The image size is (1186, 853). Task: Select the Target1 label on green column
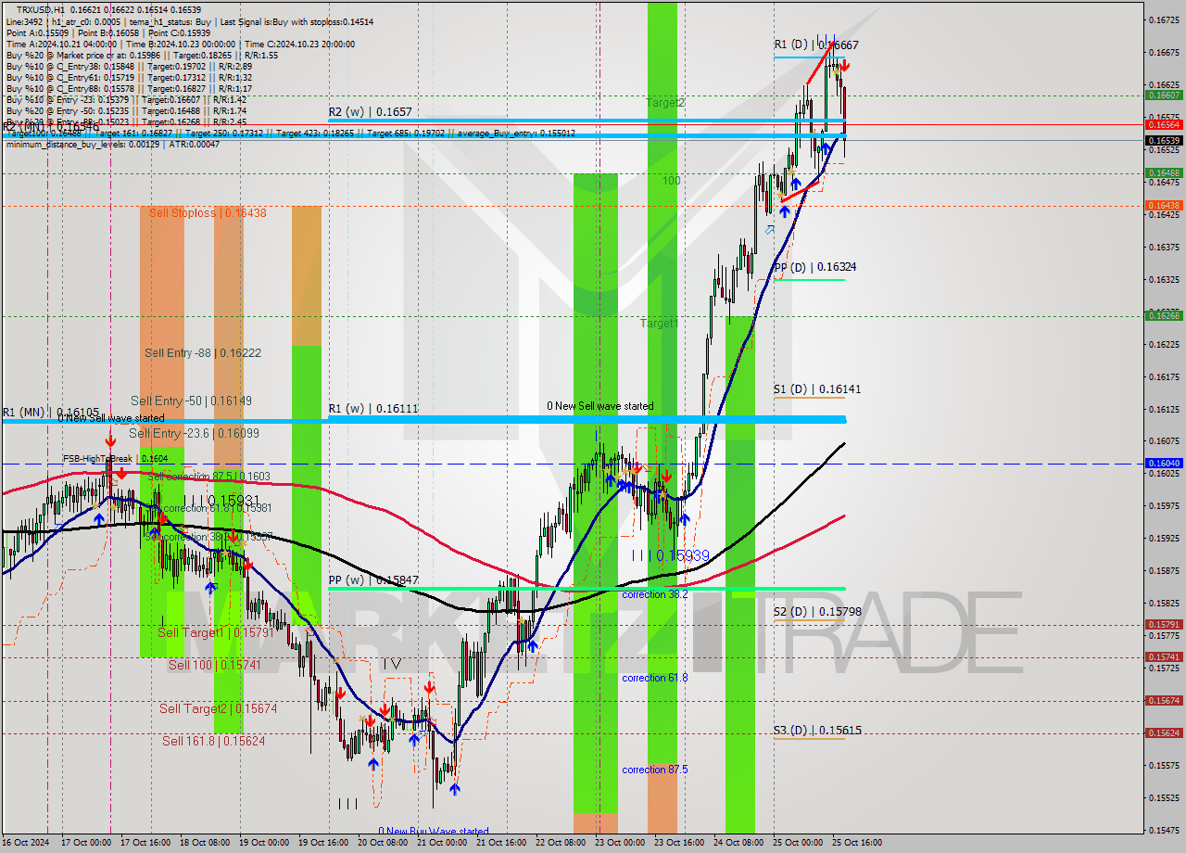point(659,324)
